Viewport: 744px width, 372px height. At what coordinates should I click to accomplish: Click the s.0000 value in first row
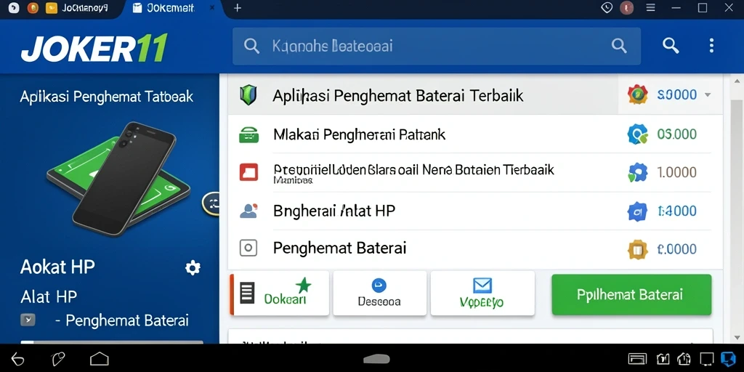click(x=676, y=95)
